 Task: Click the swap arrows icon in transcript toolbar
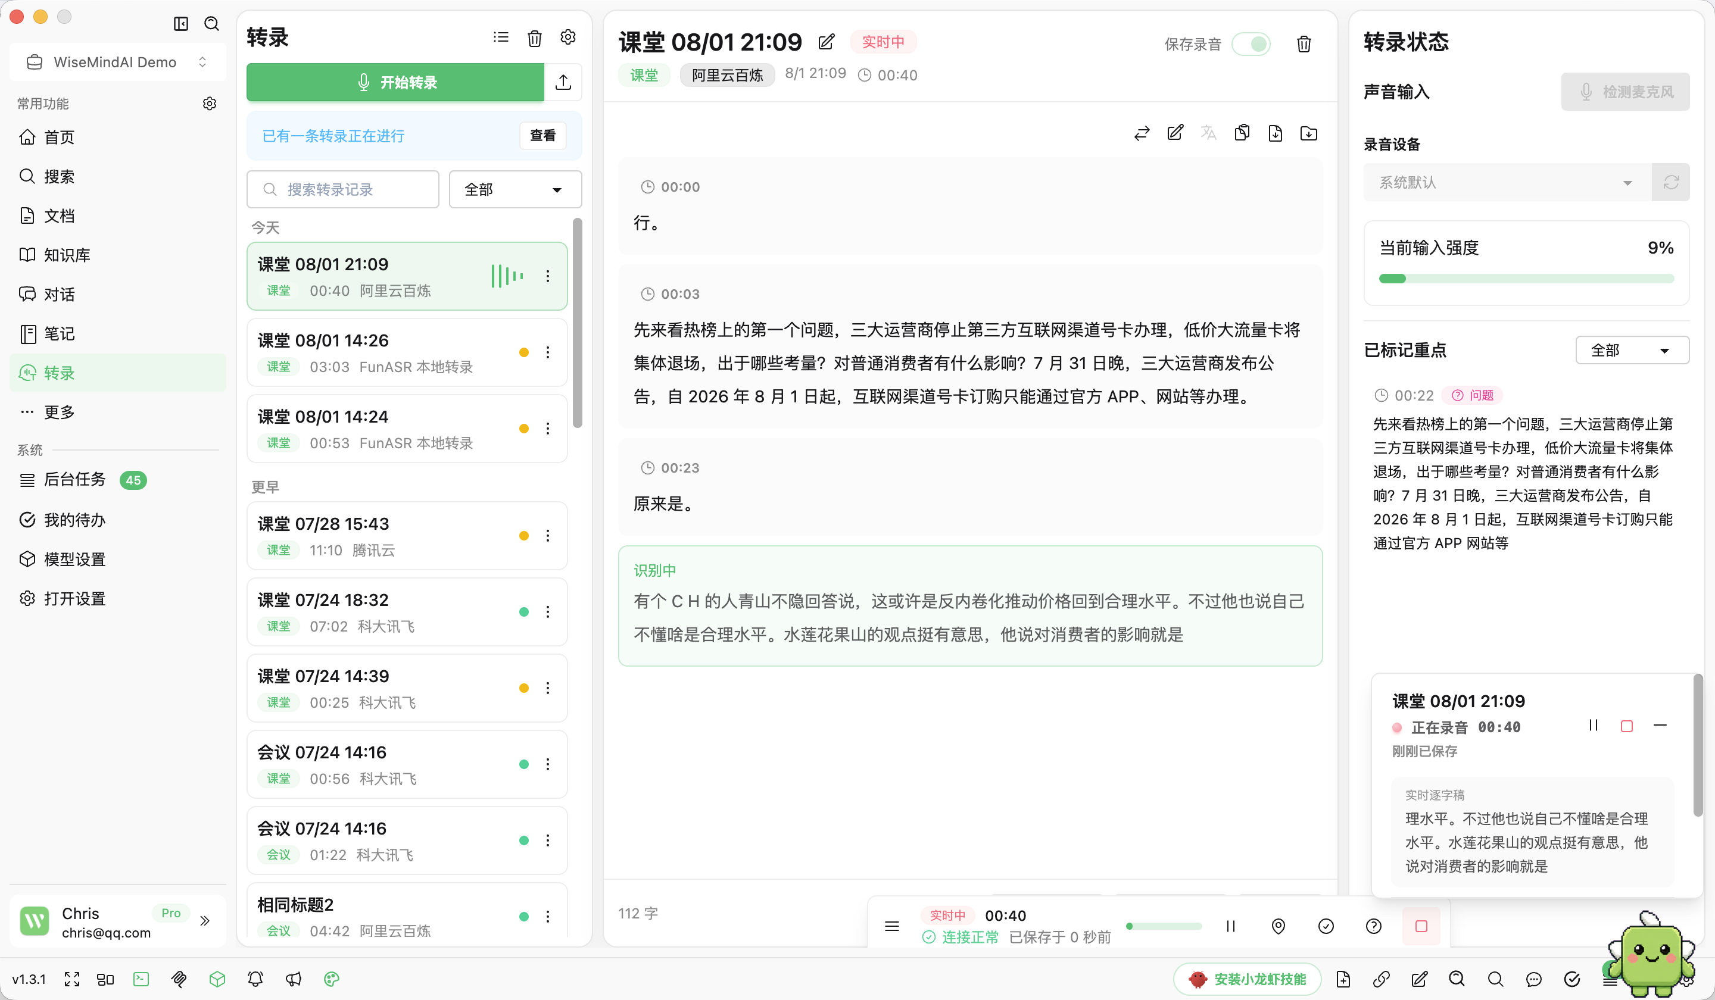click(1142, 133)
